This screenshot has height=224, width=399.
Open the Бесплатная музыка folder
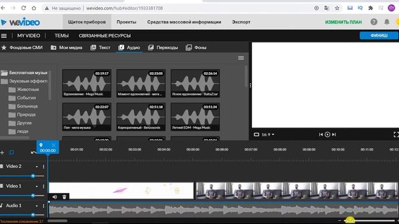[24, 73]
